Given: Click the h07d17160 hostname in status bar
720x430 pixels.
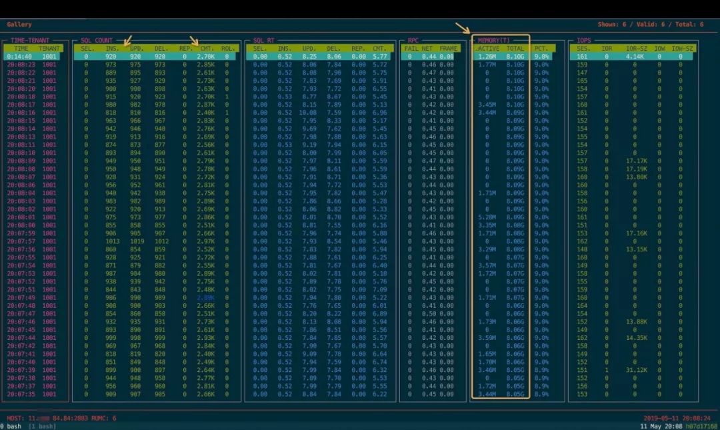Looking at the screenshot, I should coord(701,426).
